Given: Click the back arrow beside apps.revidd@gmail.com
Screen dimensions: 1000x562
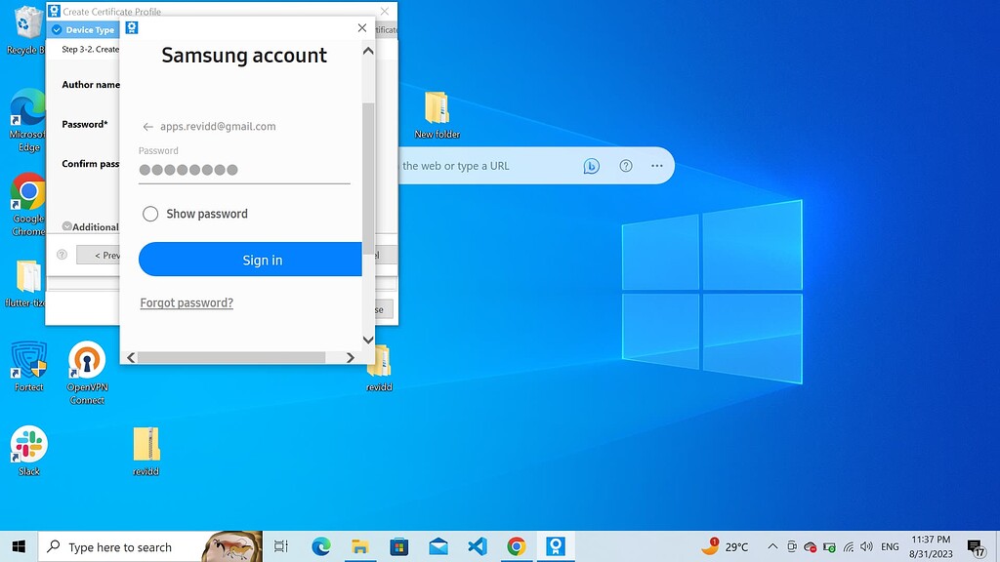Looking at the screenshot, I should tap(146, 126).
